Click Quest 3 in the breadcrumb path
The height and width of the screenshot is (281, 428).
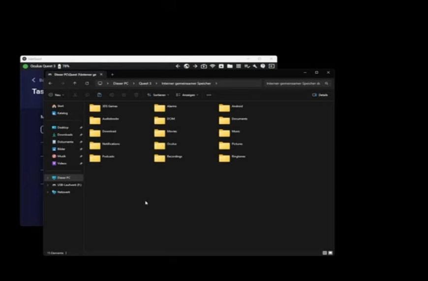click(x=145, y=83)
